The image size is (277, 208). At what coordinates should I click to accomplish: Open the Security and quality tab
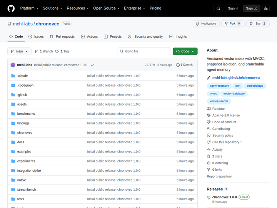(x=145, y=37)
